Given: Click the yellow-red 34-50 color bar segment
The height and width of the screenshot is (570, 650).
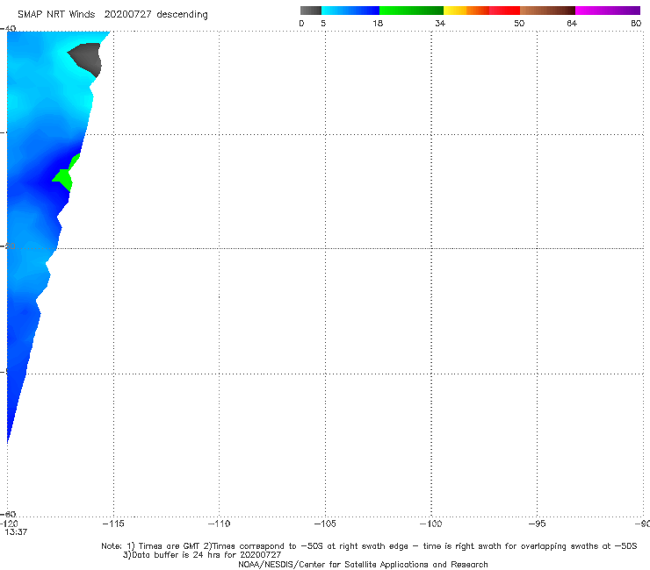Looking at the screenshot, I should [481, 11].
